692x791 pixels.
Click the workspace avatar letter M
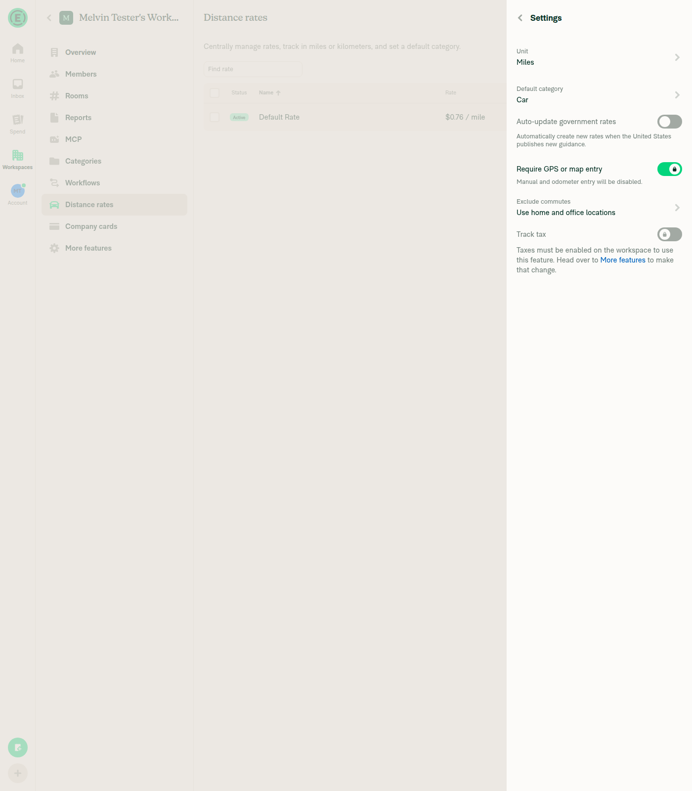(x=66, y=18)
